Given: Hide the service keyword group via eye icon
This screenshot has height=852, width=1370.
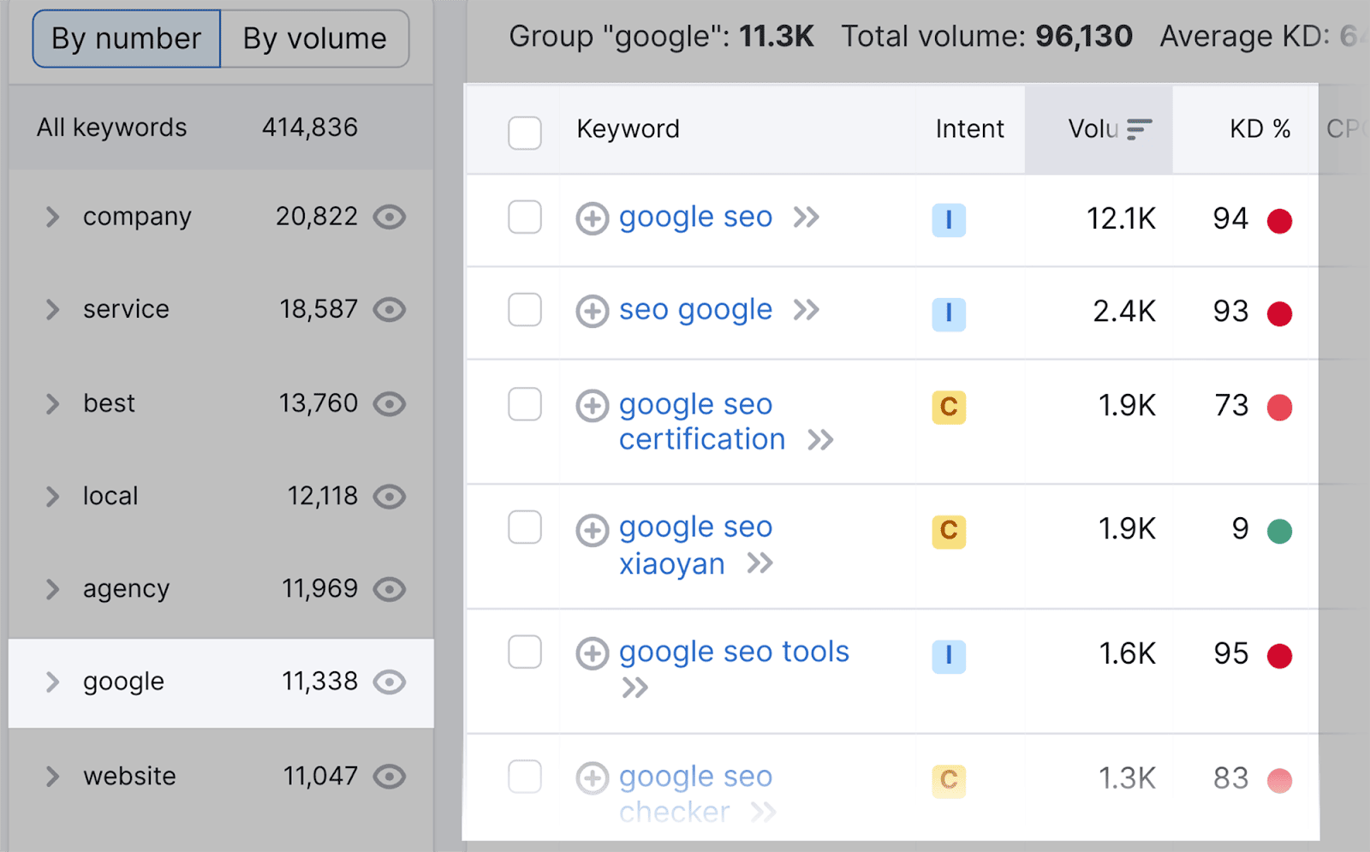Looking at the screenshot, I should [x=390, y=310].
